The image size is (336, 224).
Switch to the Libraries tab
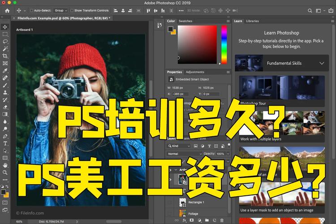tap(252, 21)
